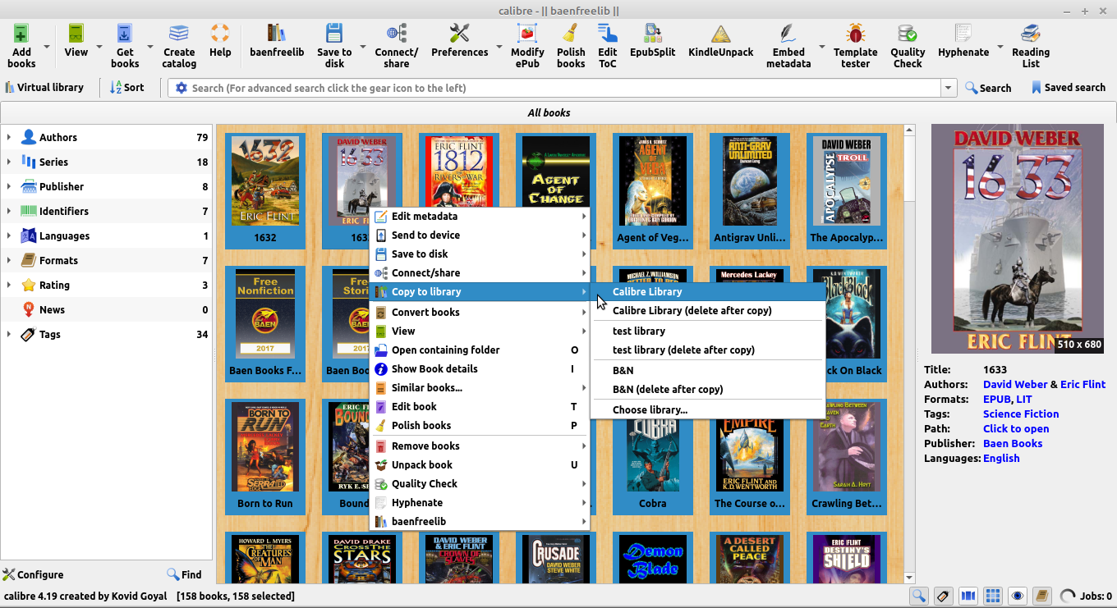The height and width of the screenshot is (608, 1117).
Task: Expand the Tags category
Action: [x=9, y=334]
